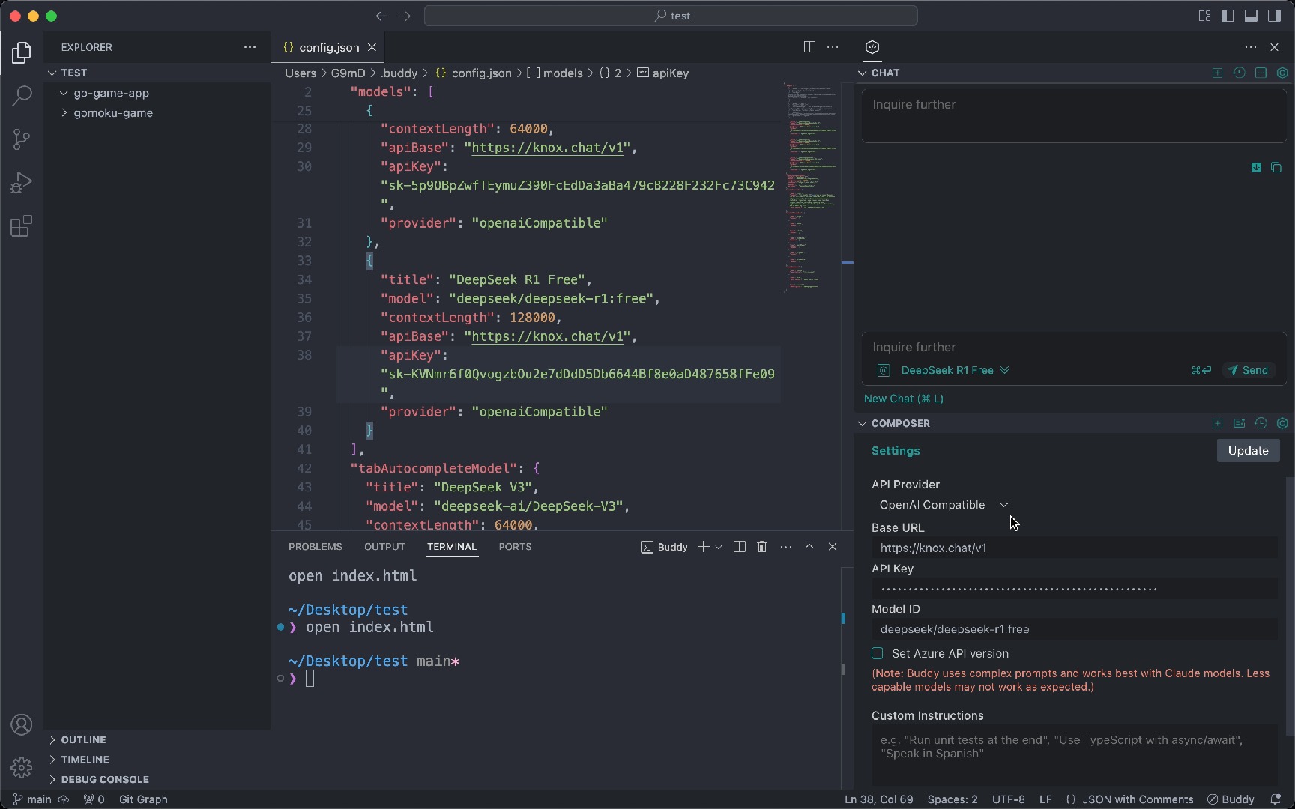Click the New Chat link
Viewport: 1295px width, 809px height.
pyautogui.click(x=903, y=399)
